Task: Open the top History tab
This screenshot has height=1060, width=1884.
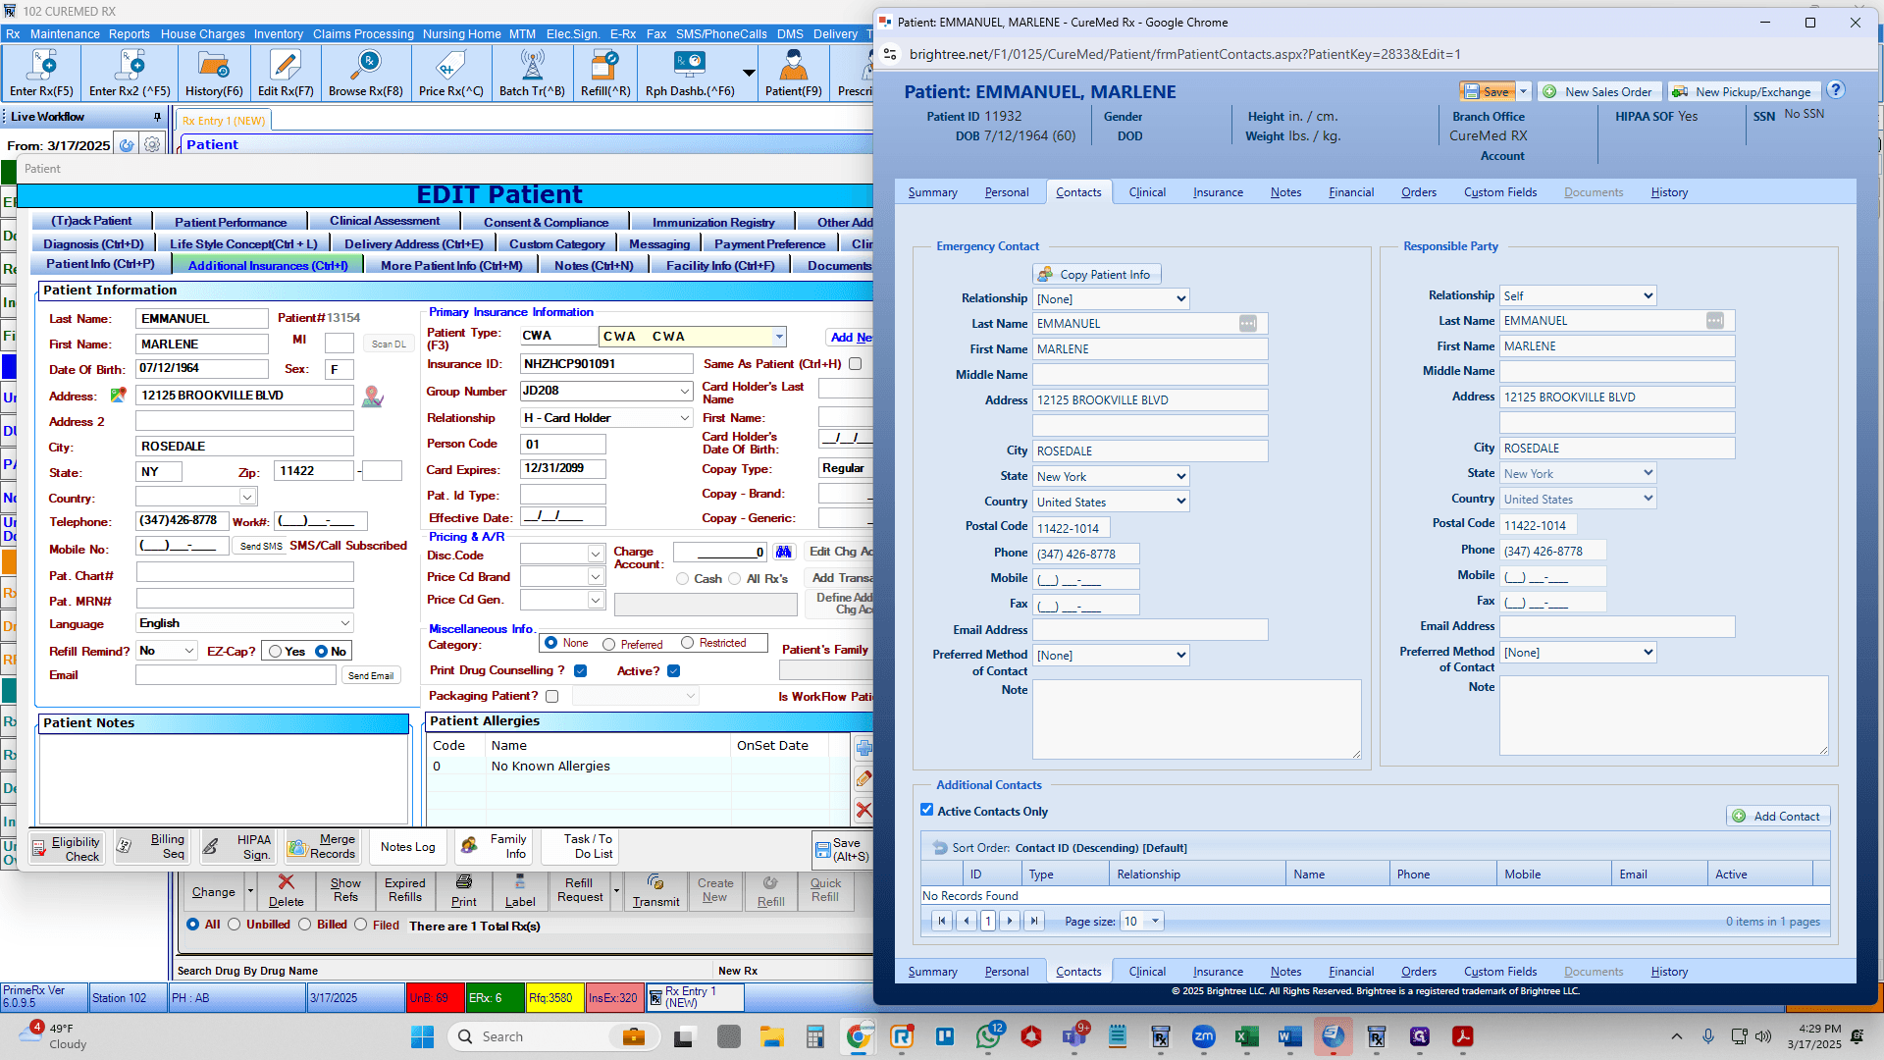Action: click(x=1669, y=192)
